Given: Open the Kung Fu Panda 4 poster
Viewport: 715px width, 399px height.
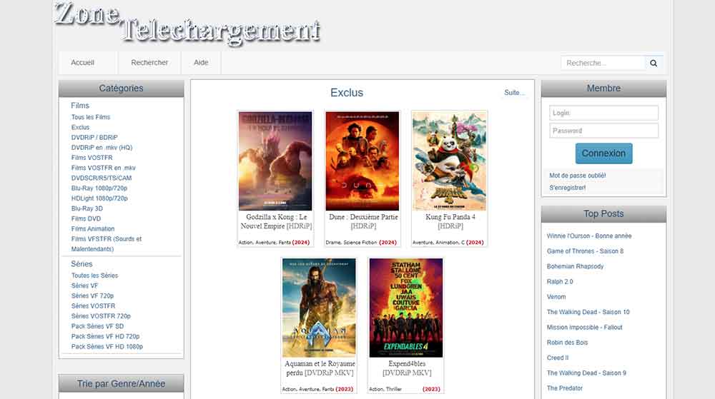Looking at the screenshot, I should pyautogui.click(x=449, y=161).
